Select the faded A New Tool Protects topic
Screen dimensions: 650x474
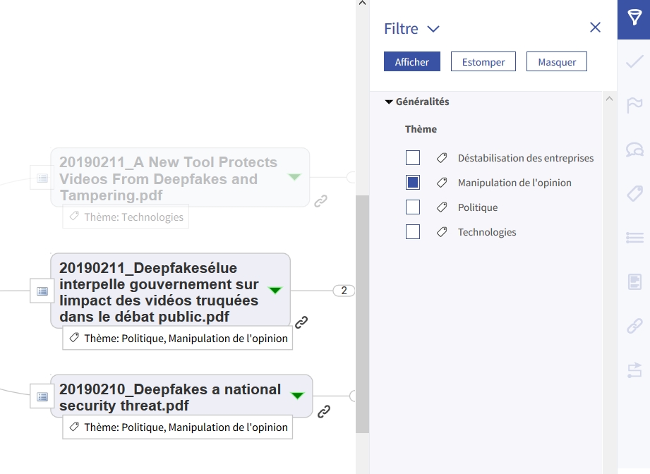click(180, 178)
